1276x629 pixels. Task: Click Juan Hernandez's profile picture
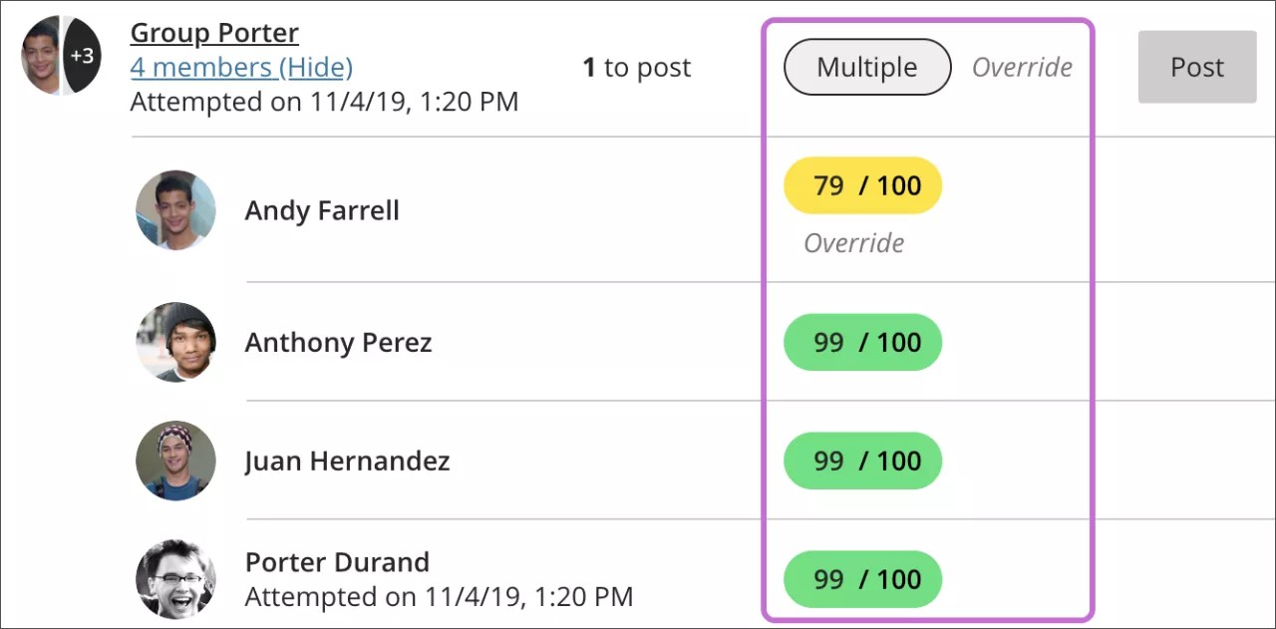(x=175, y=461)
